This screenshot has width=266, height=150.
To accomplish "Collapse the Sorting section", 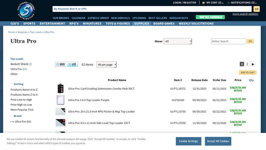I will click(11, 84).
